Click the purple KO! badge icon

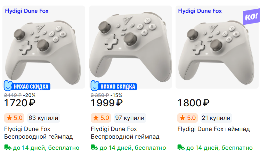pyautogui.click(x=250, y=17)
